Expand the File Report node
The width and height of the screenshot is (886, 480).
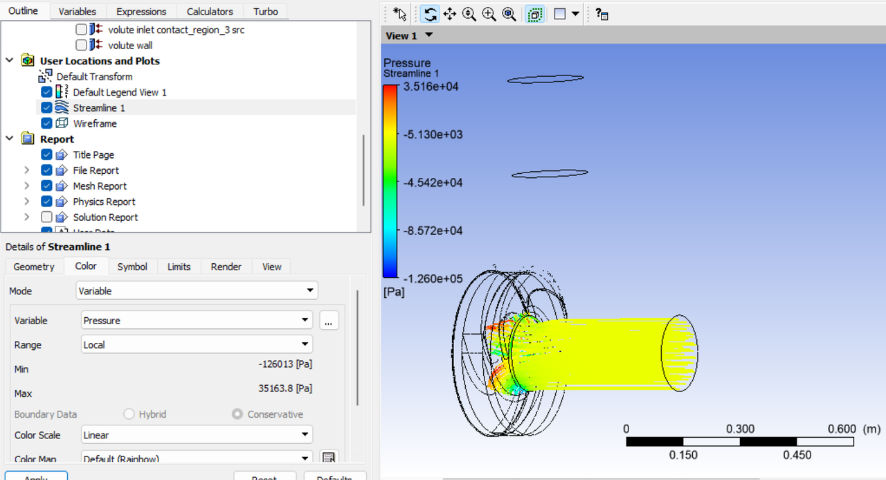[26, 170]
